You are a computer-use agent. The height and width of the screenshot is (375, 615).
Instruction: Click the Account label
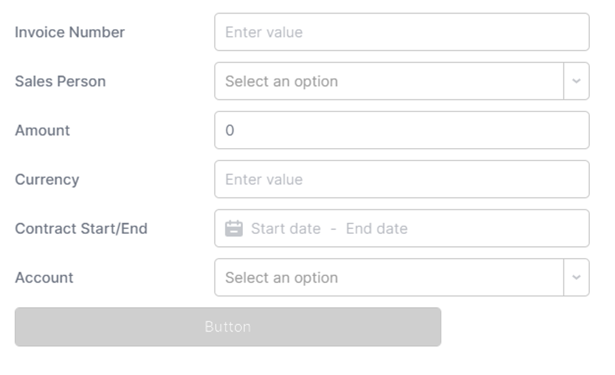(x=44, y=277)
